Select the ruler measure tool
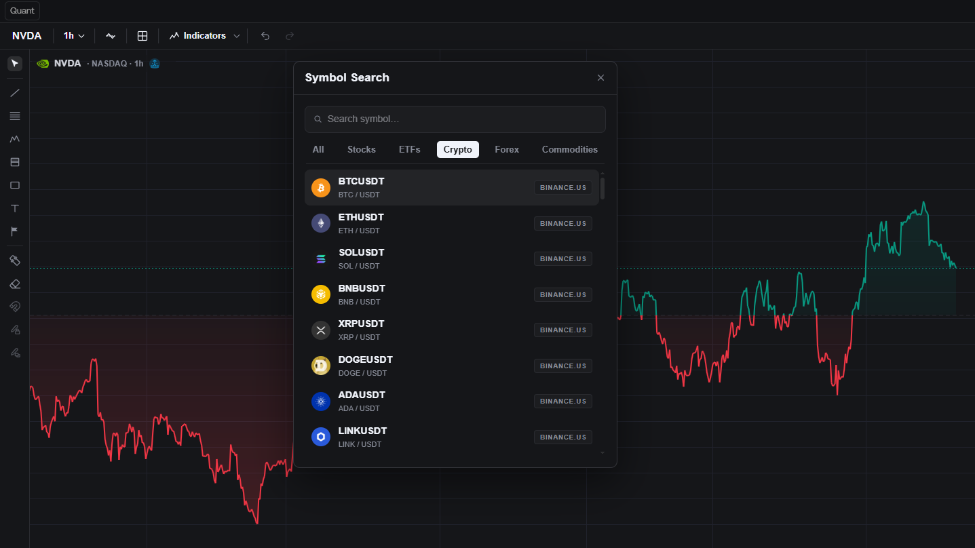Screen dimensions: 975x548 tap(15, 260)
